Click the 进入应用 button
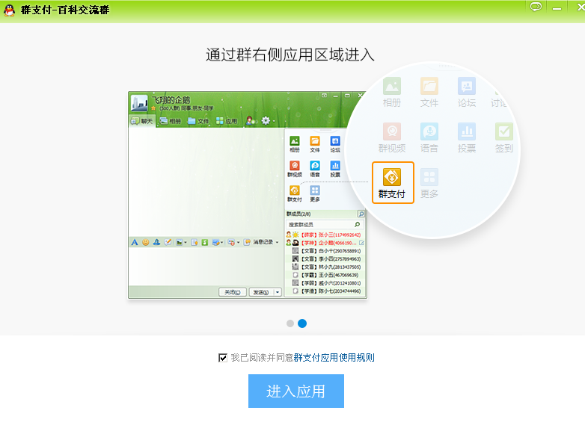The height and width of the screenshot is (437, 585). tap(295, 391)
